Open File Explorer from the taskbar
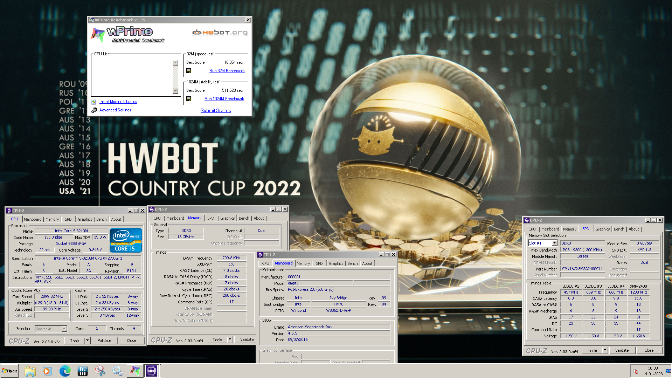The height and width of the screenshot is (378, 672). click(x=30, y=371)
